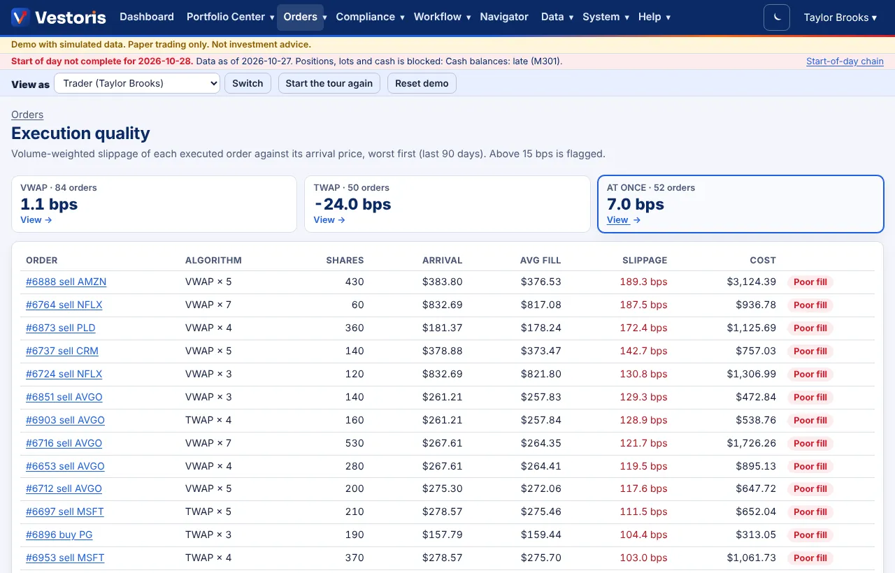Image resolution: width=895 pixels, height=573 pixels.
Task: Open the System menu
Action: click(606, 17)
